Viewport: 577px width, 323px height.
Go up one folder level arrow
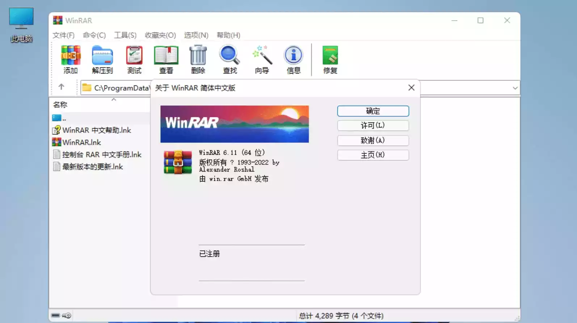pos(61,87)
